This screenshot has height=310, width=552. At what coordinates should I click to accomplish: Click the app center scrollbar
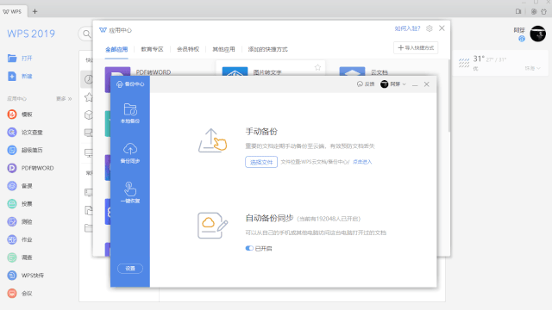[x=448, y=96]
